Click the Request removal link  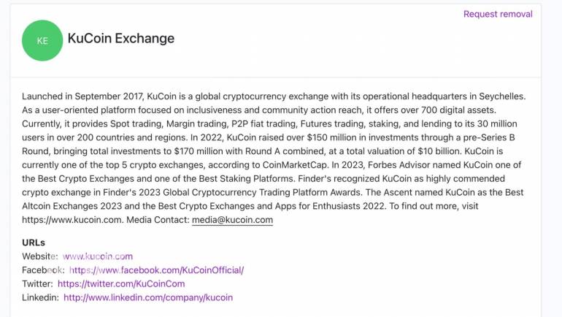(498, 14)
